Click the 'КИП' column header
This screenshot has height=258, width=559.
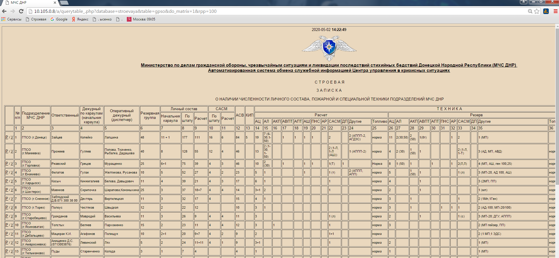click(250, 115)
